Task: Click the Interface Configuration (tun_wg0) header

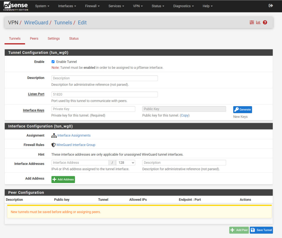Action: coord(139,126)
